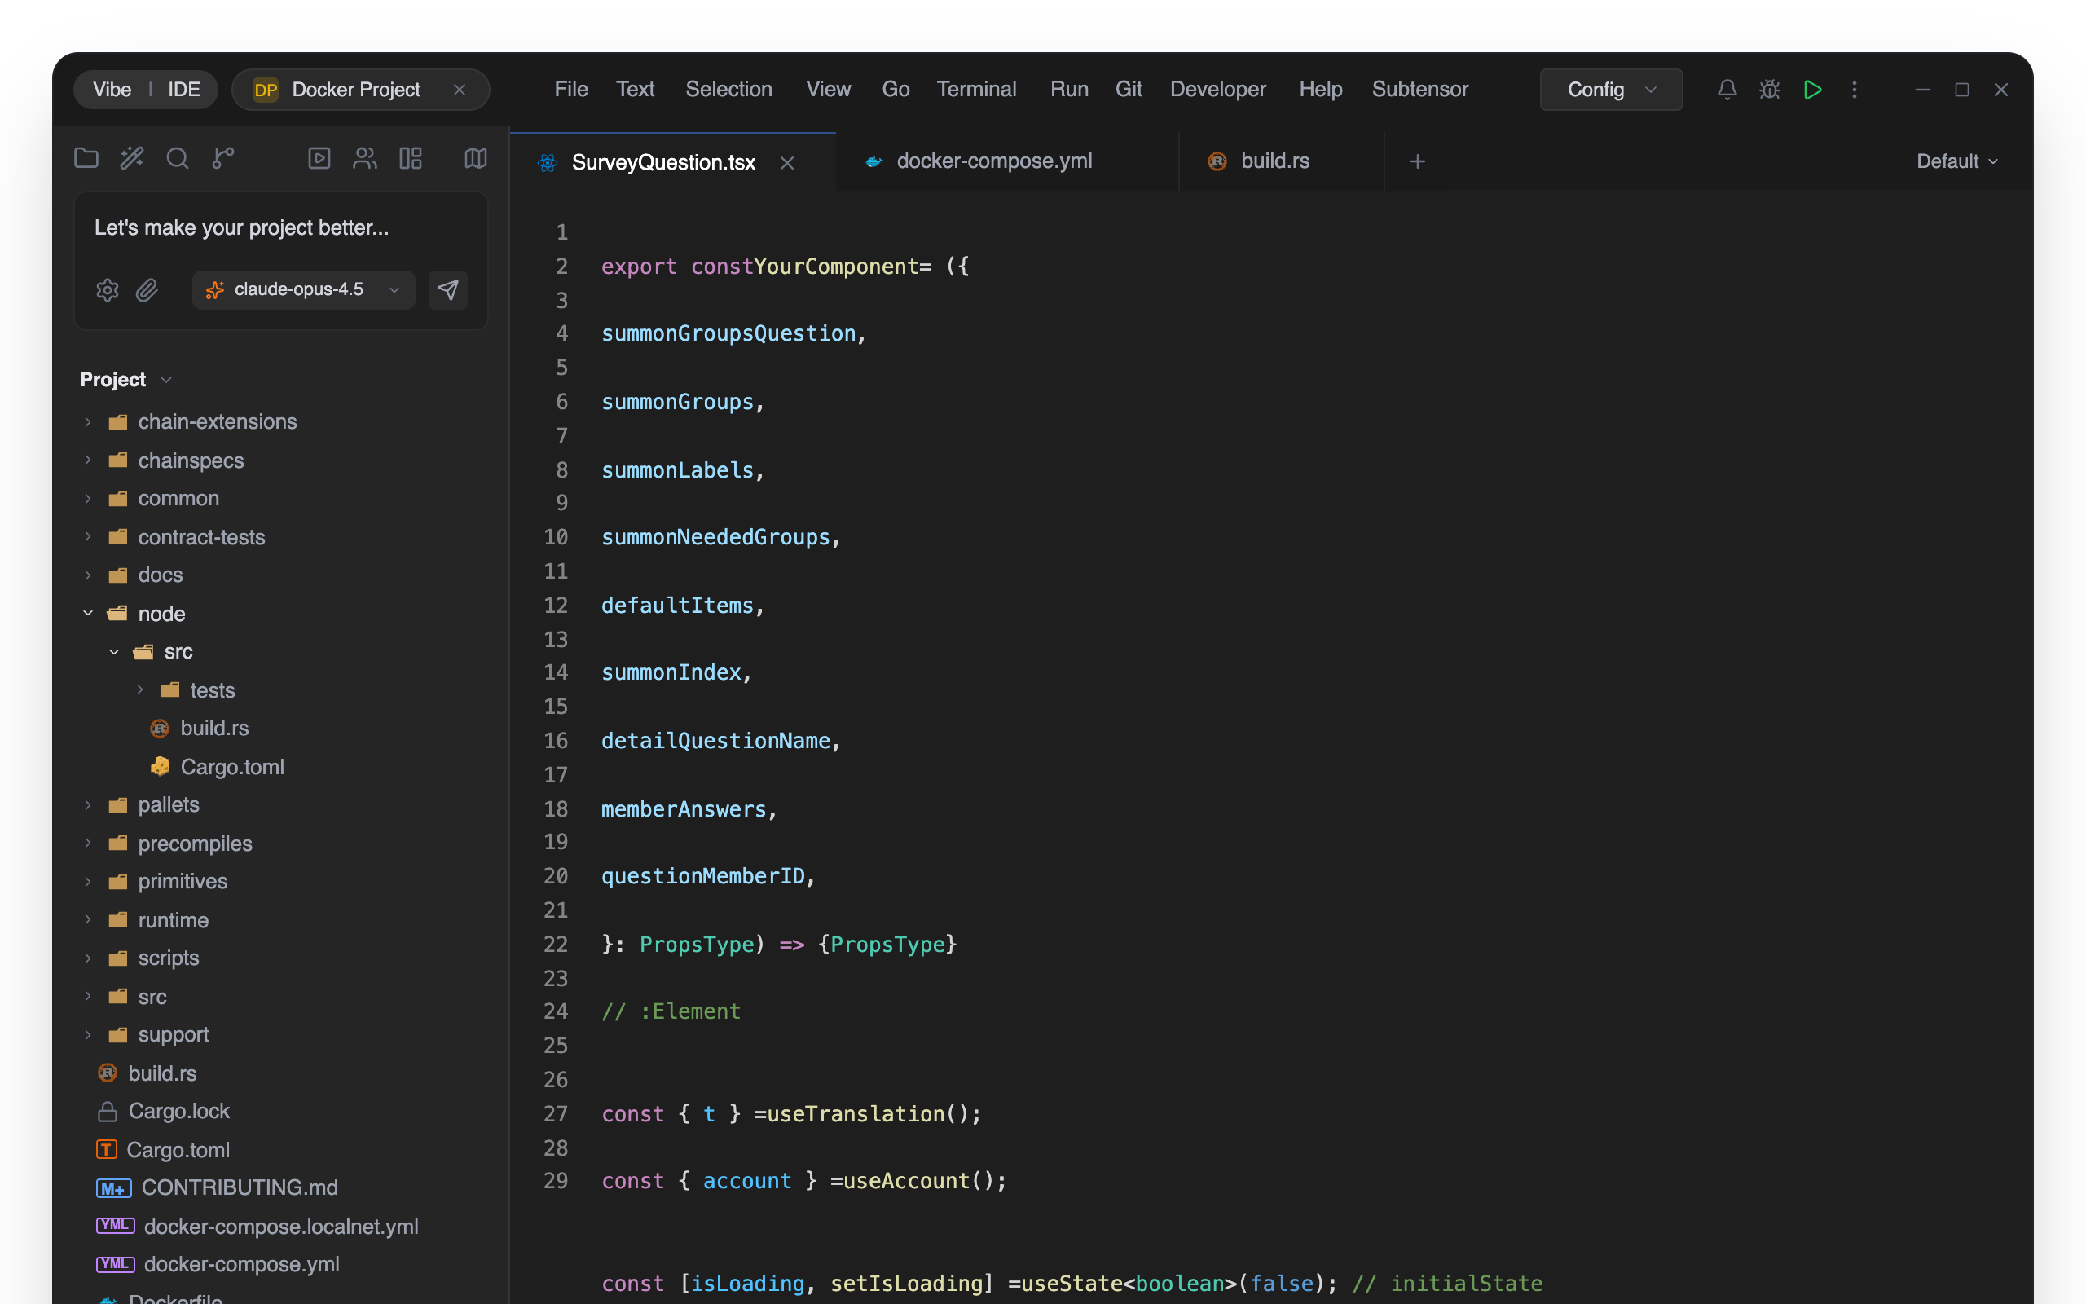Open the three-dot more options menu

(1854, 90)
